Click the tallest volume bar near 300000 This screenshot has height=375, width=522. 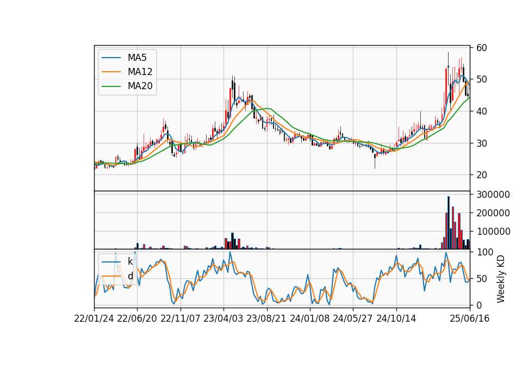pos(449,223)
